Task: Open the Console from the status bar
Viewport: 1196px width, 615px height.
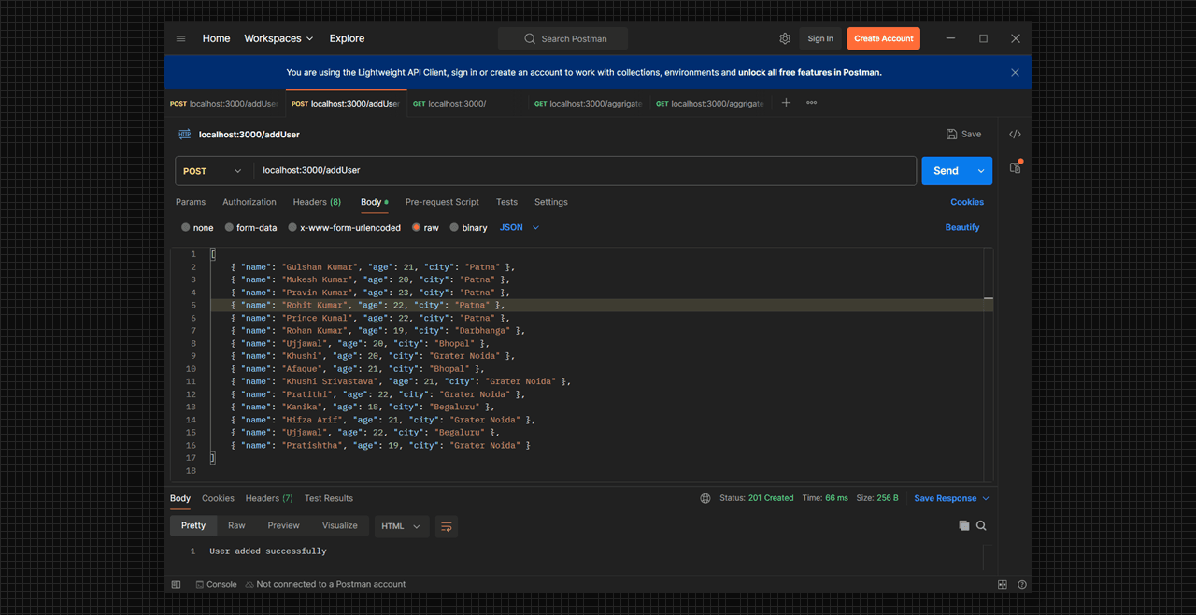Action: [x=216, y=584]
